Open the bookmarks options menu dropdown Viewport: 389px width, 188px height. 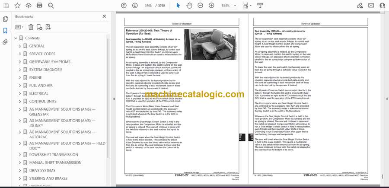coord(19,27)
